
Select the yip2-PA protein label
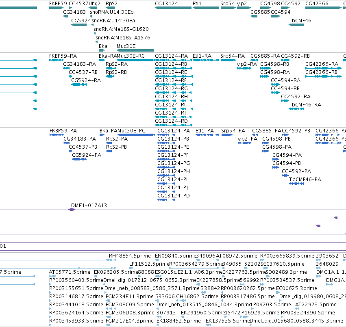coord(248,139)
